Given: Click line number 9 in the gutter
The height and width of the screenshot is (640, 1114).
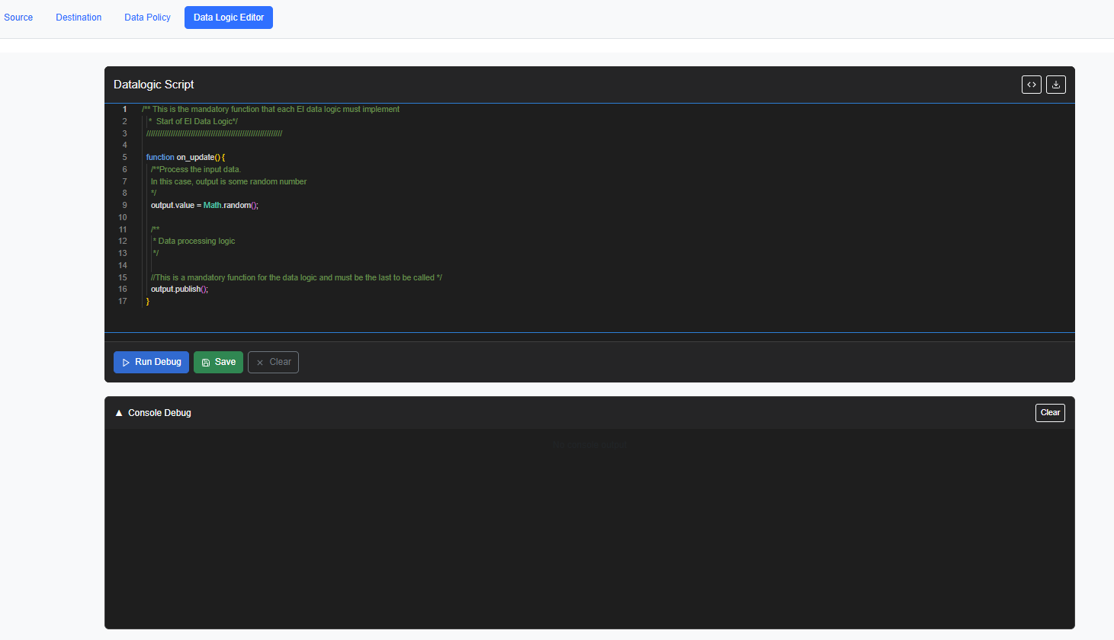Looking at the screenshot, I should pos(125,206).
